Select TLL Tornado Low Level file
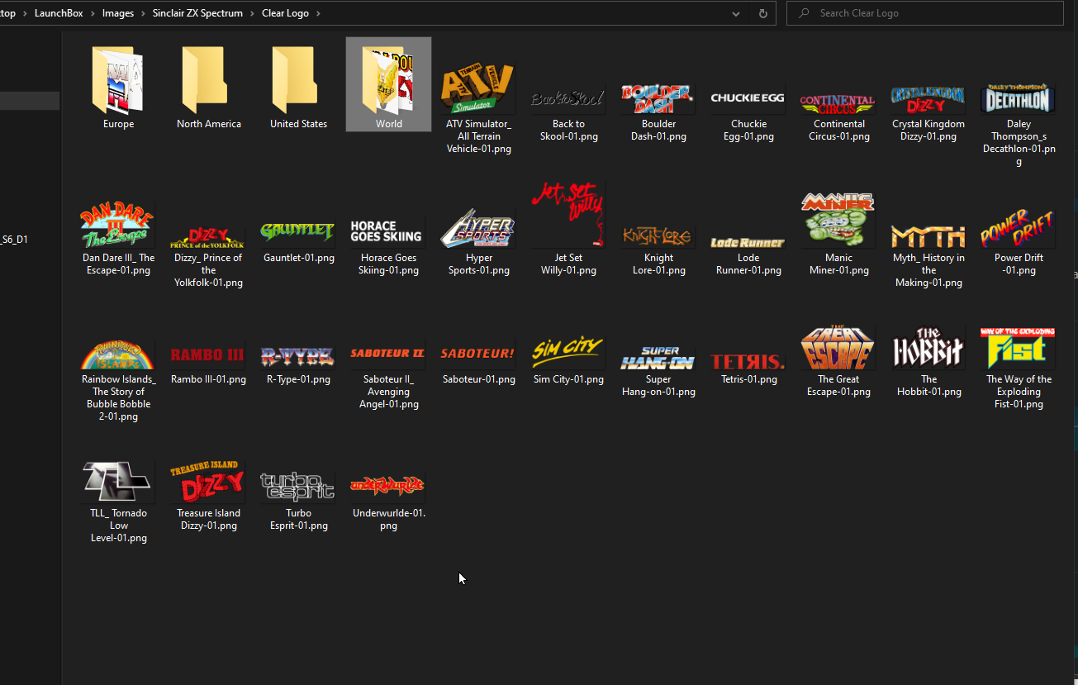Viewport: 1078px width, 685px height. click(x=119, y=502)
